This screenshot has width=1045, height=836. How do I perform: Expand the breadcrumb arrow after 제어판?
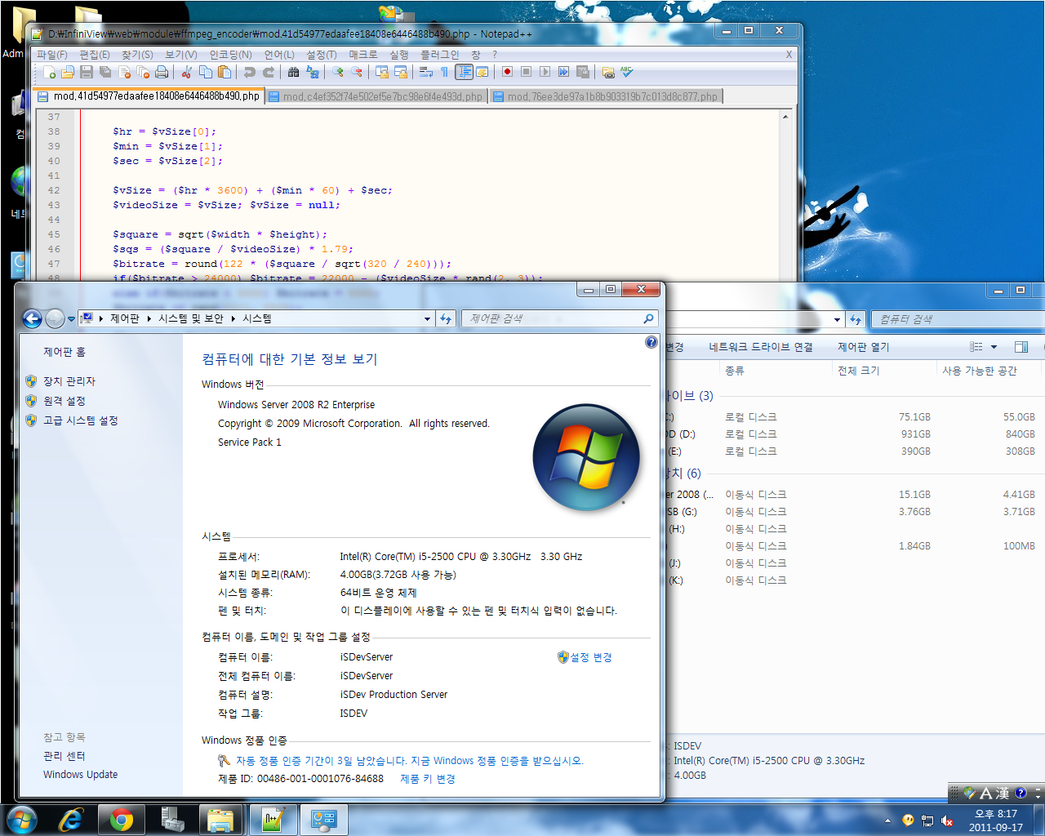tap(149, 318)
